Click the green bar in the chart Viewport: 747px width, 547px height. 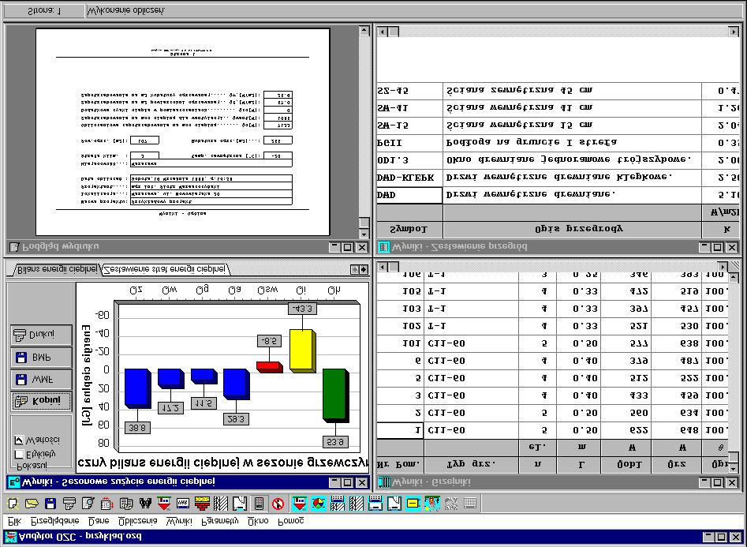[x=335, y=395]
